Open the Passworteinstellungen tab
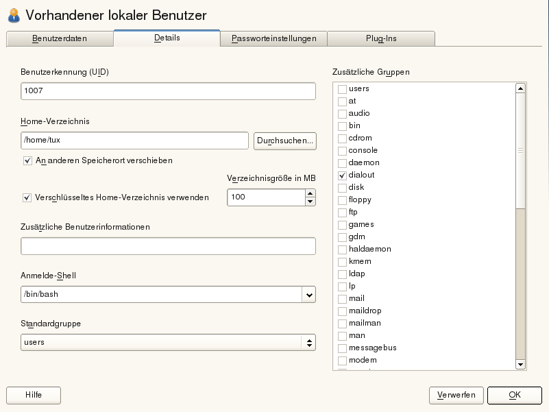Image resolution: width=549 pixels, height=412 pixels. point(273,38)
